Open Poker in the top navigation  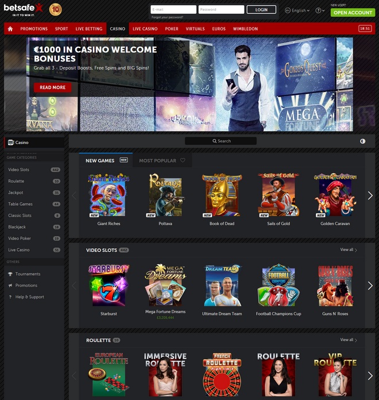172,29
